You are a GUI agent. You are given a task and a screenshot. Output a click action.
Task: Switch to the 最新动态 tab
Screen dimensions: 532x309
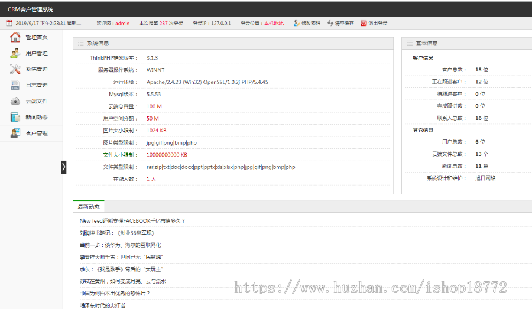click(x=89, y=207)
